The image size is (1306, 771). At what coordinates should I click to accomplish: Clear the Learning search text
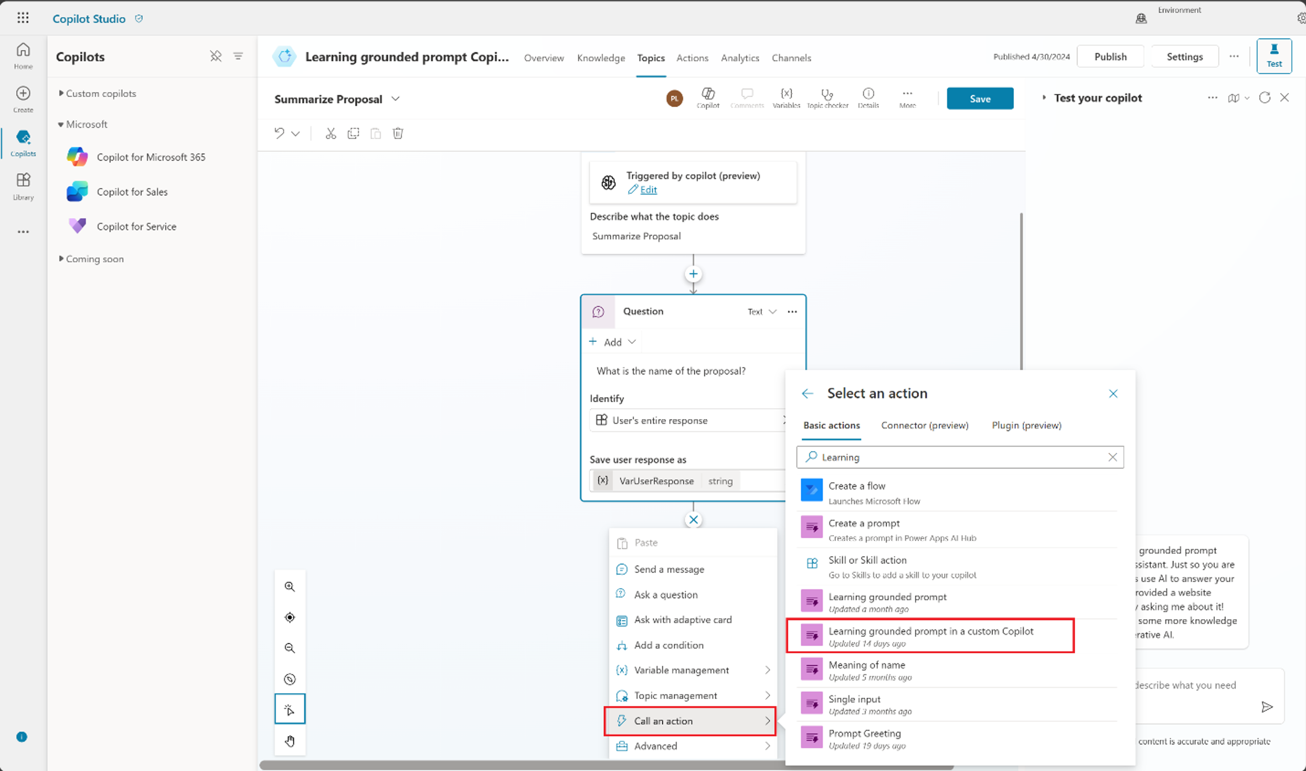[1112, 457]
